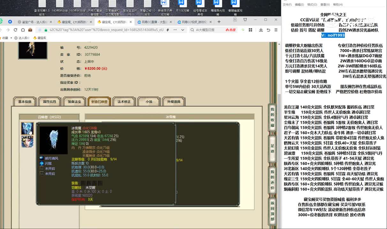Open the address bar three-dot options
The width and height of the screenshot is (387, 229).
coord(175,30)
